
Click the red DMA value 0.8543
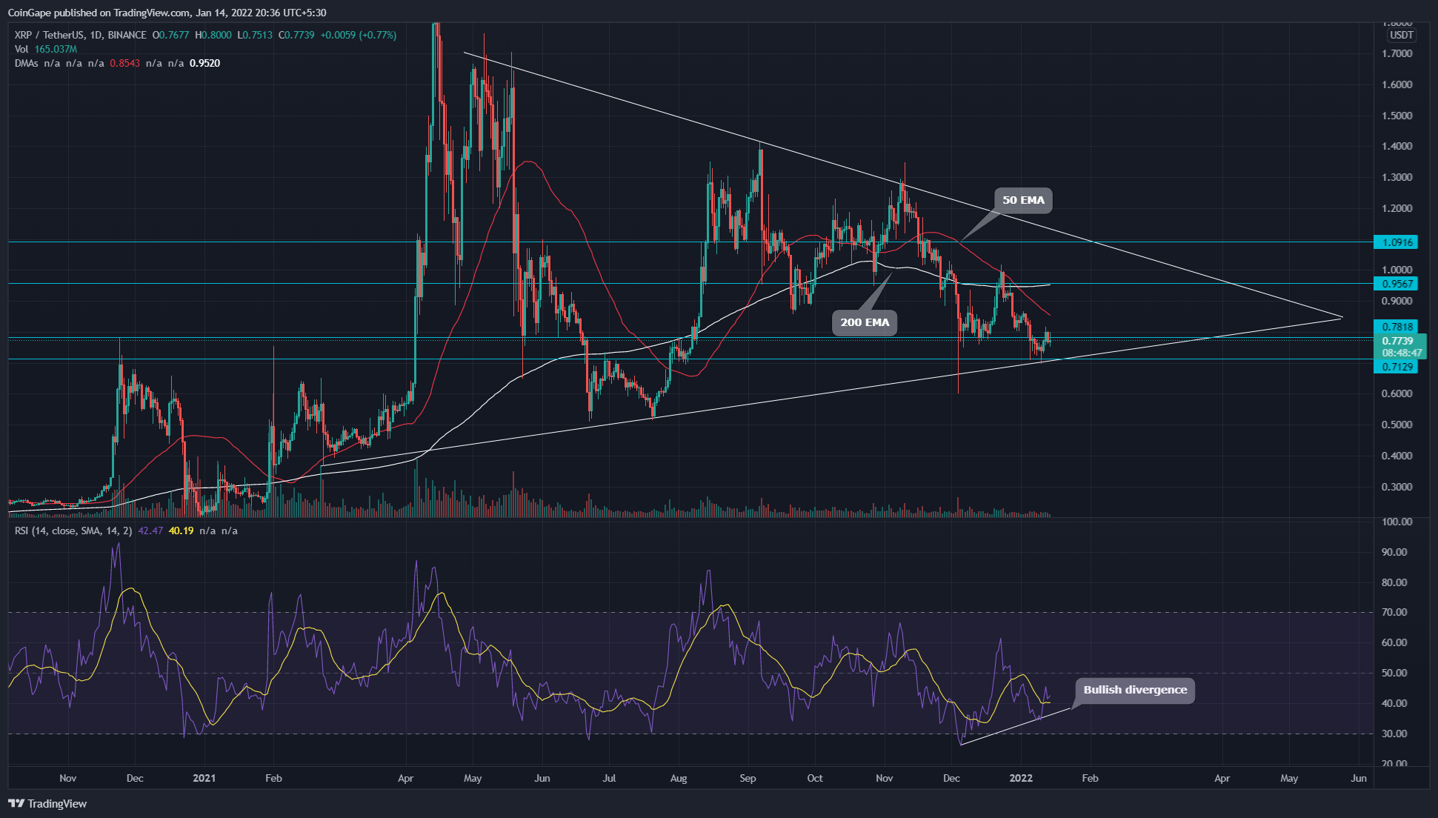124,63
